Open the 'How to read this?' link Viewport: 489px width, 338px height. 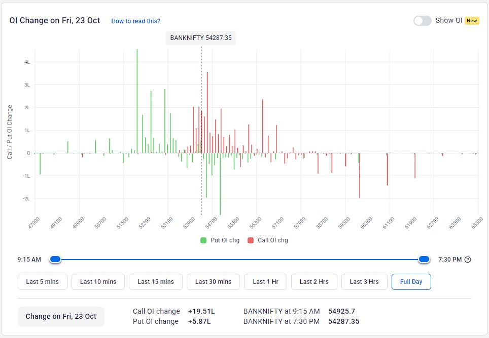pyautogui.click(x=135, y=21)
